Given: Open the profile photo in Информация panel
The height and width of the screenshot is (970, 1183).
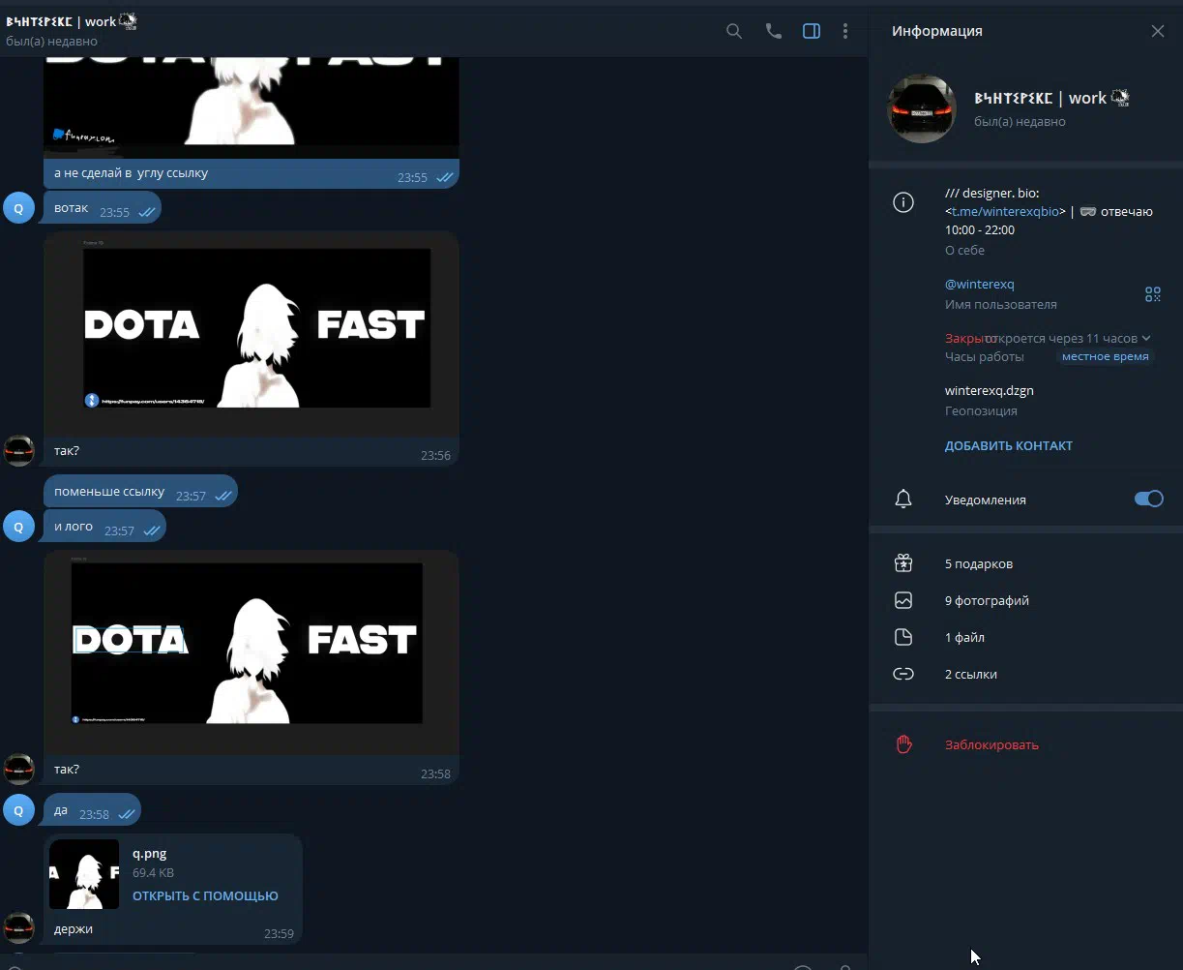Looking at the screenshot, I should pos(922,108).
